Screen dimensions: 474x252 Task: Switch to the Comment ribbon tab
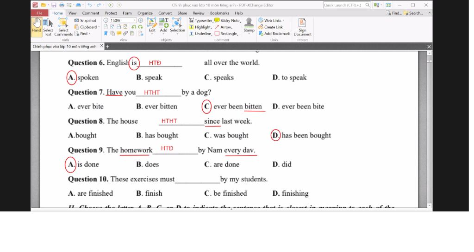click(x=90, y=13)
